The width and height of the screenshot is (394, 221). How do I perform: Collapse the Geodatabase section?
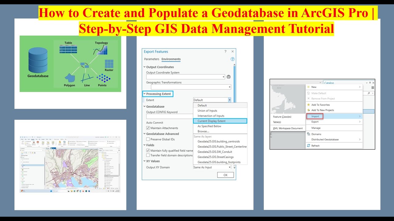pyautogui.click(x=144, y=107)
